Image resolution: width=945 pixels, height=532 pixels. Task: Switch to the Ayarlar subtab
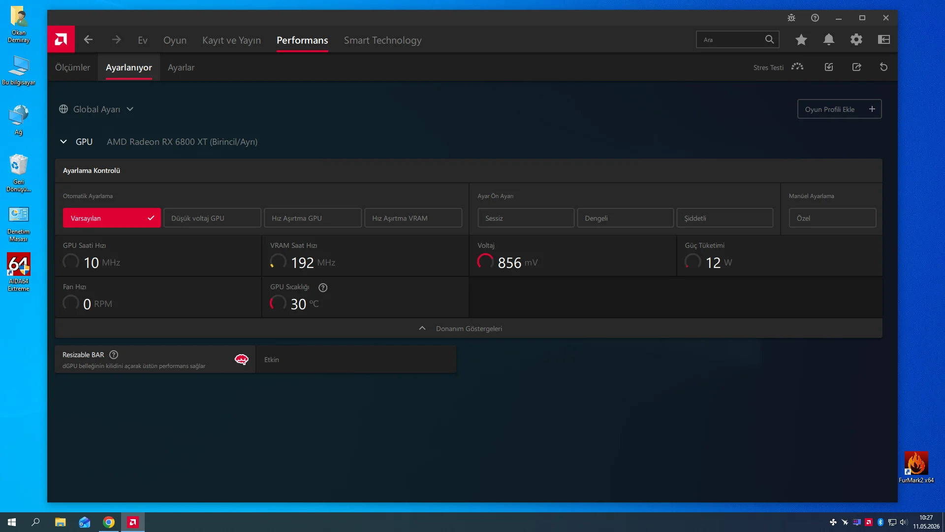[181, 67]
